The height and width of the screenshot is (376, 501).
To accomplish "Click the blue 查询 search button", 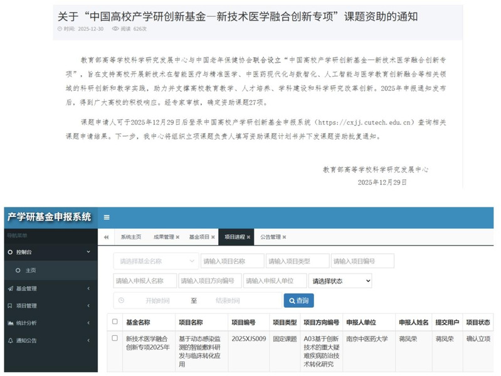I will pyautogui.click(x=299, y=301).
